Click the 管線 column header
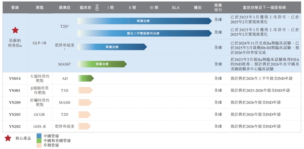This screenshot has width=304, height=149. pos(15,8)
